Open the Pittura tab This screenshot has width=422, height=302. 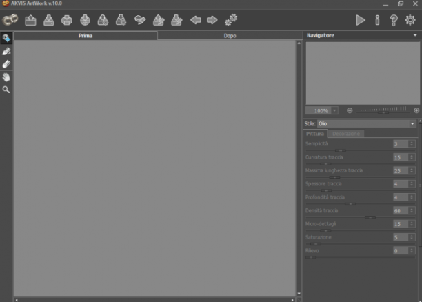tap(315, 134)
